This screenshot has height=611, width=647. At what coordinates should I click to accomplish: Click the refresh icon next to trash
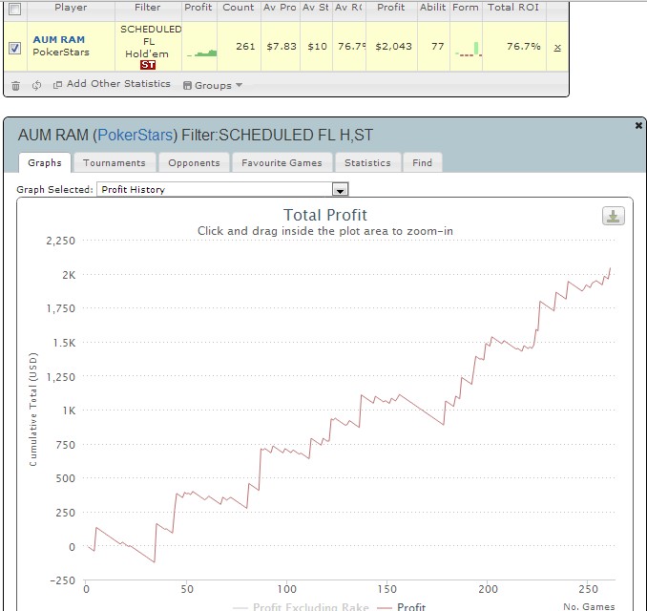coord(36,86)
